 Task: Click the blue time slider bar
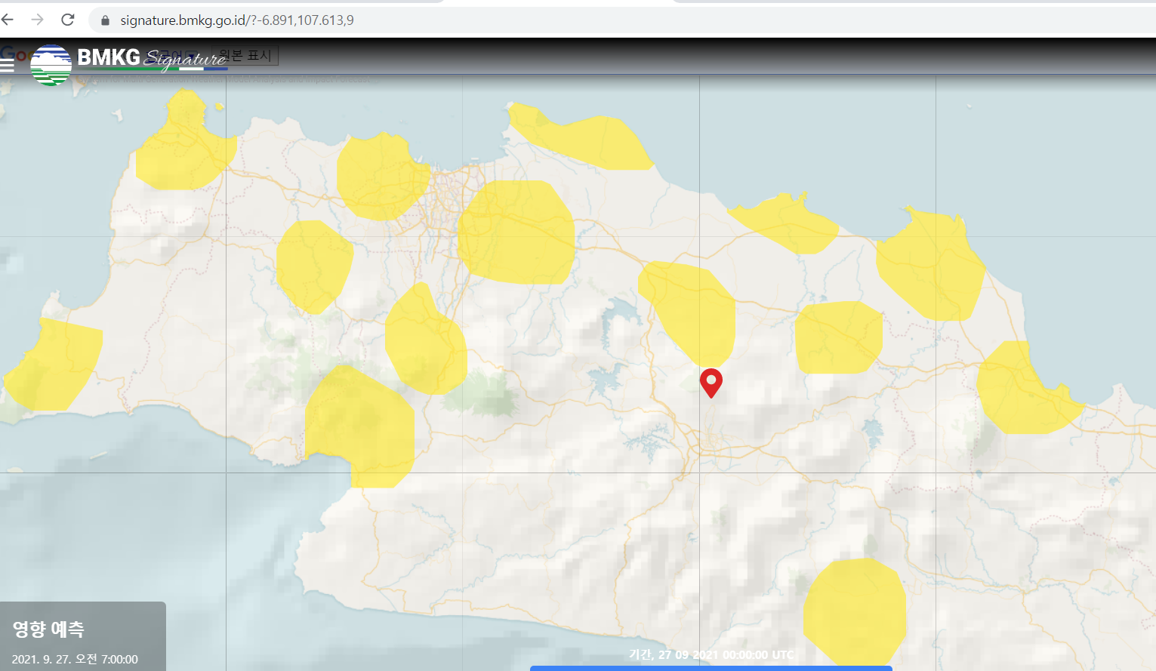(711, 668)
